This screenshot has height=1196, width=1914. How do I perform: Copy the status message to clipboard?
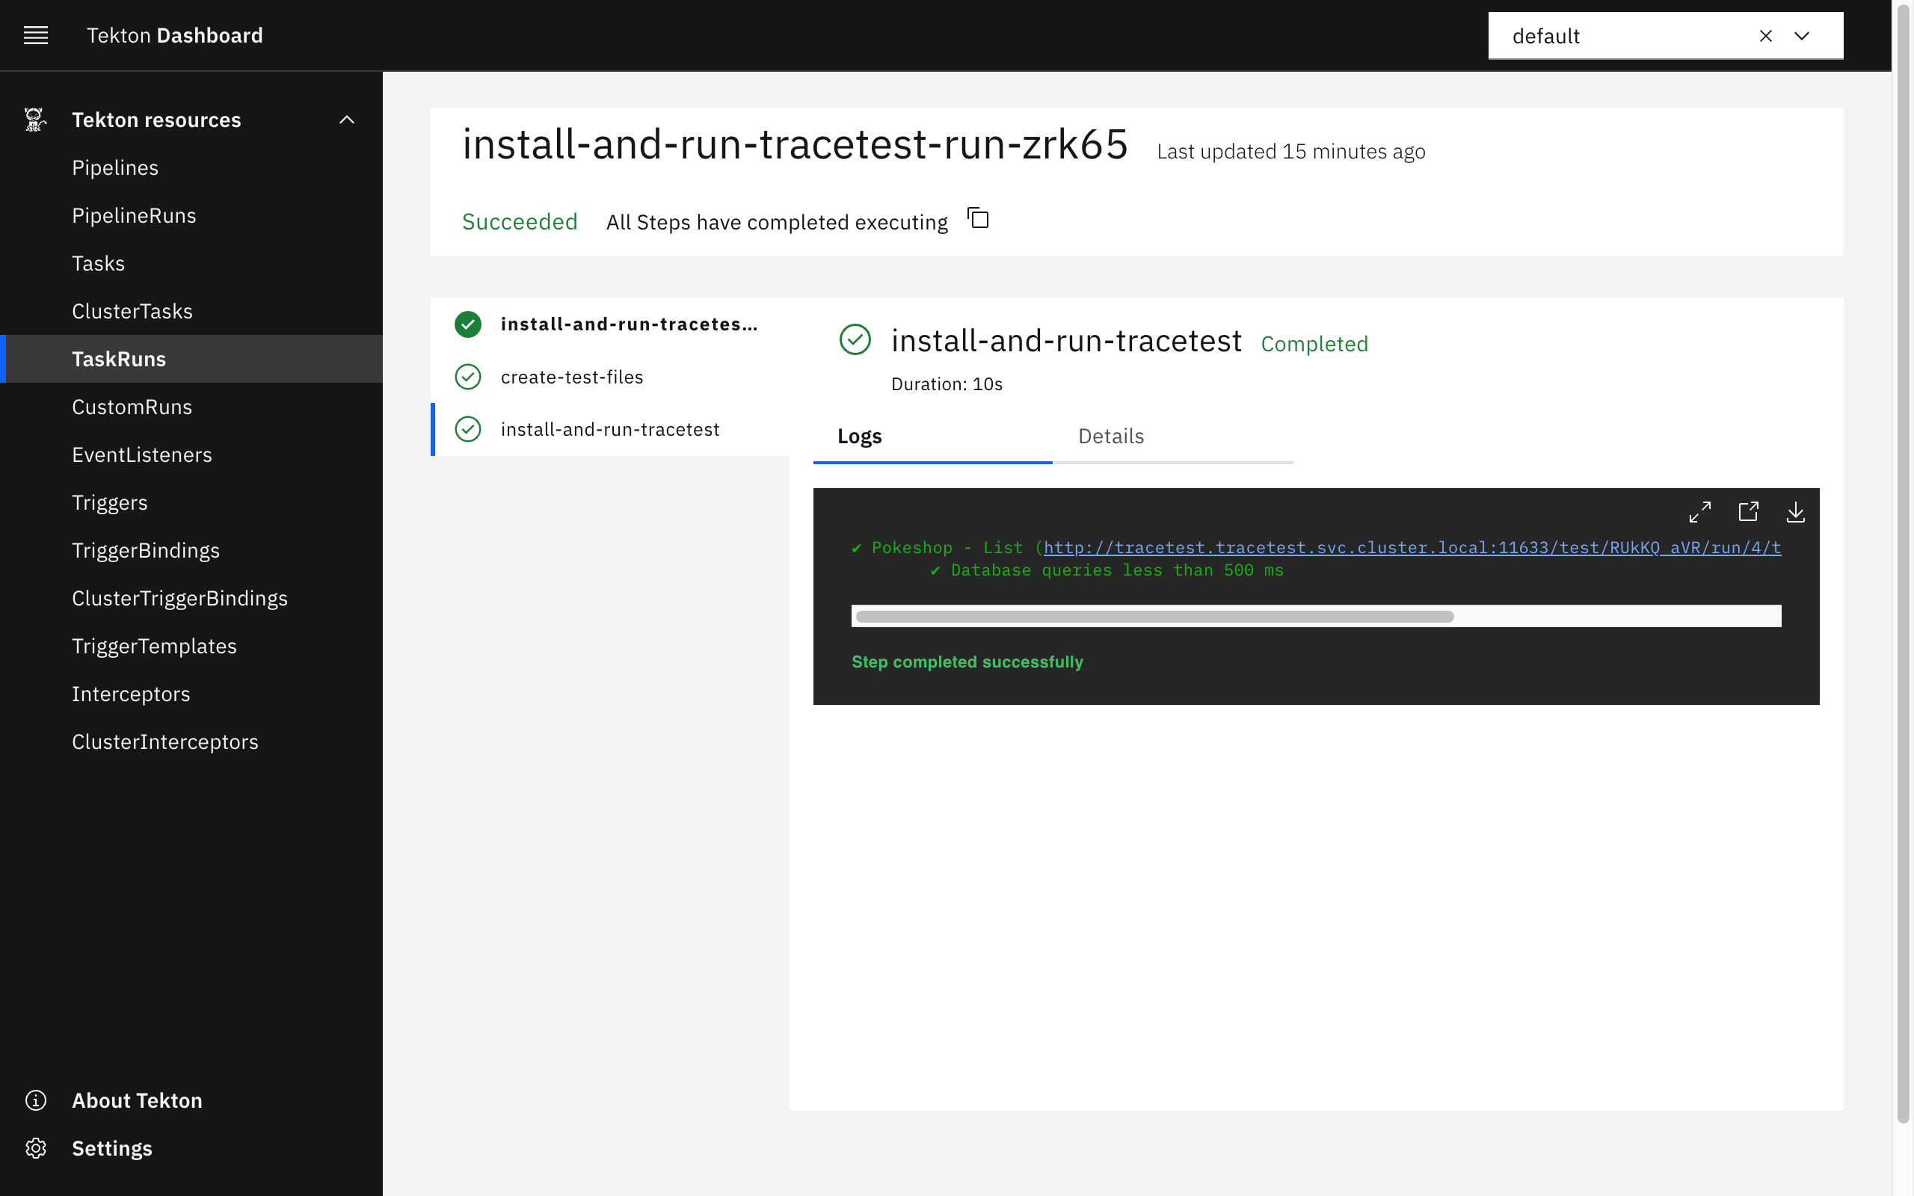[x=978, y=219]
